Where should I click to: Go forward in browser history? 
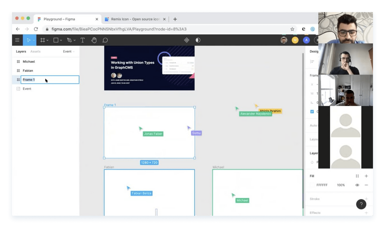pos(27,29)
